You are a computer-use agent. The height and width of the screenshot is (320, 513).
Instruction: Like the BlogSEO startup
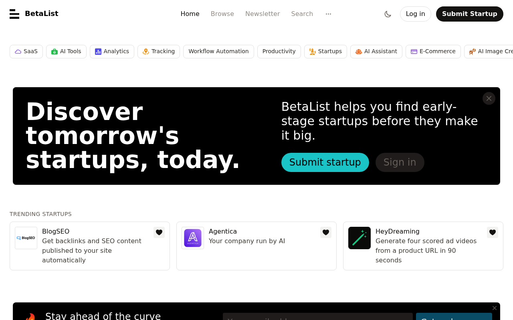pos(159,232)
